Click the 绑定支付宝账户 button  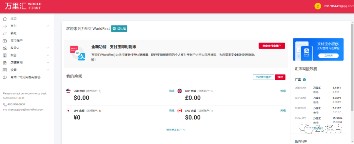point(272,46)
